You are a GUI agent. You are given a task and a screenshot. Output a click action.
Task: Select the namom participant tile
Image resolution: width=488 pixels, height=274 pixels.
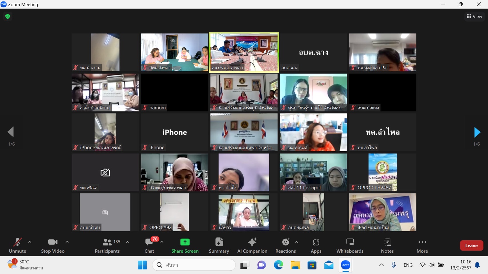click(174, 92)
